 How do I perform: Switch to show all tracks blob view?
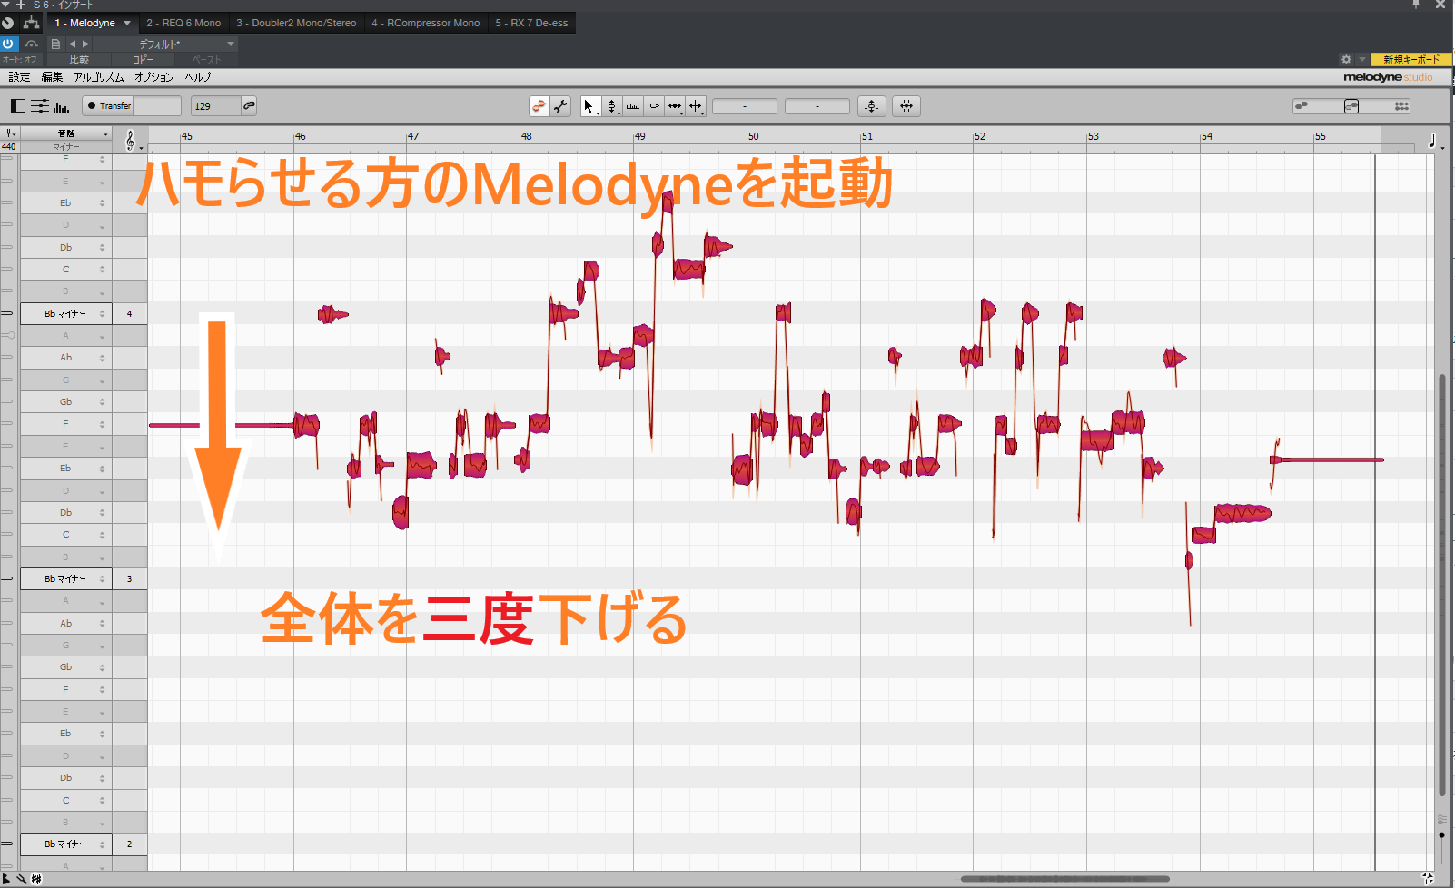pos(1401,106)
